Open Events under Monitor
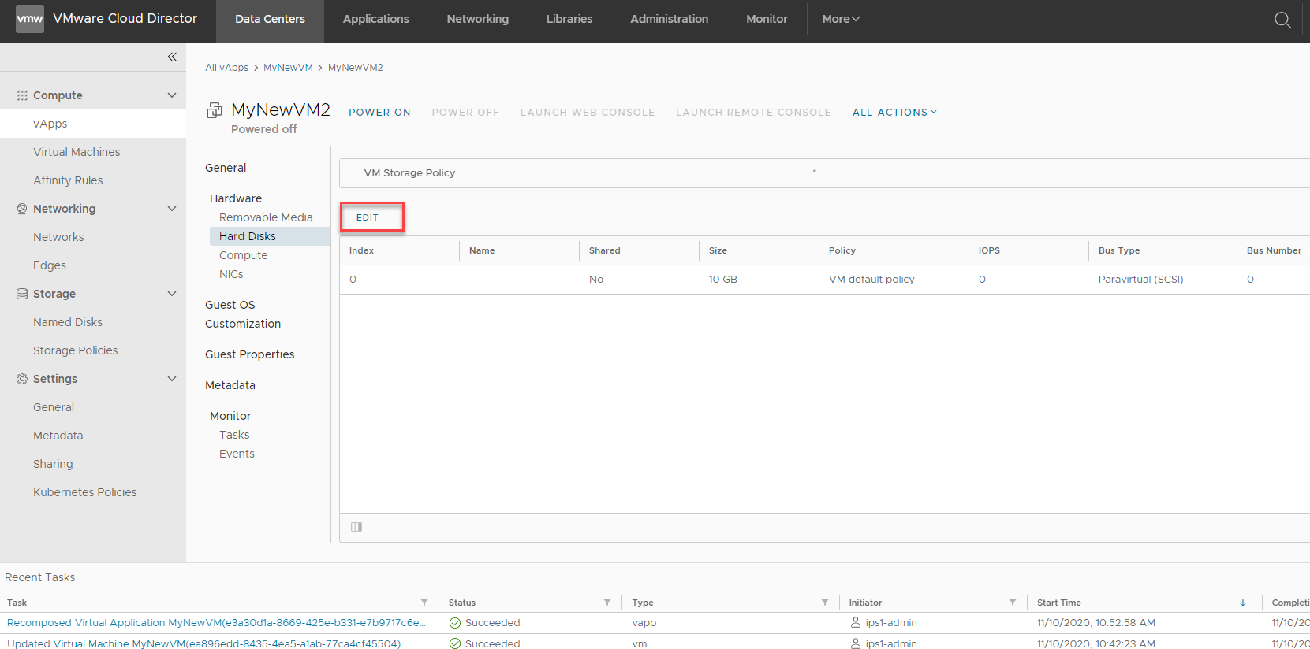 [x=237, y=454]
